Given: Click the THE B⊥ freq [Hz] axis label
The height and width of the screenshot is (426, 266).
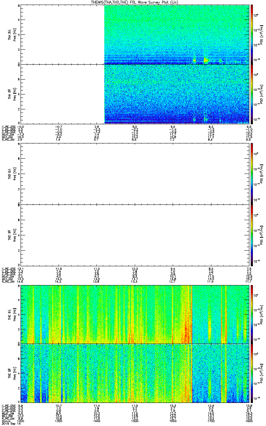Looking at the screenshot, I should (x=15, y=314).
